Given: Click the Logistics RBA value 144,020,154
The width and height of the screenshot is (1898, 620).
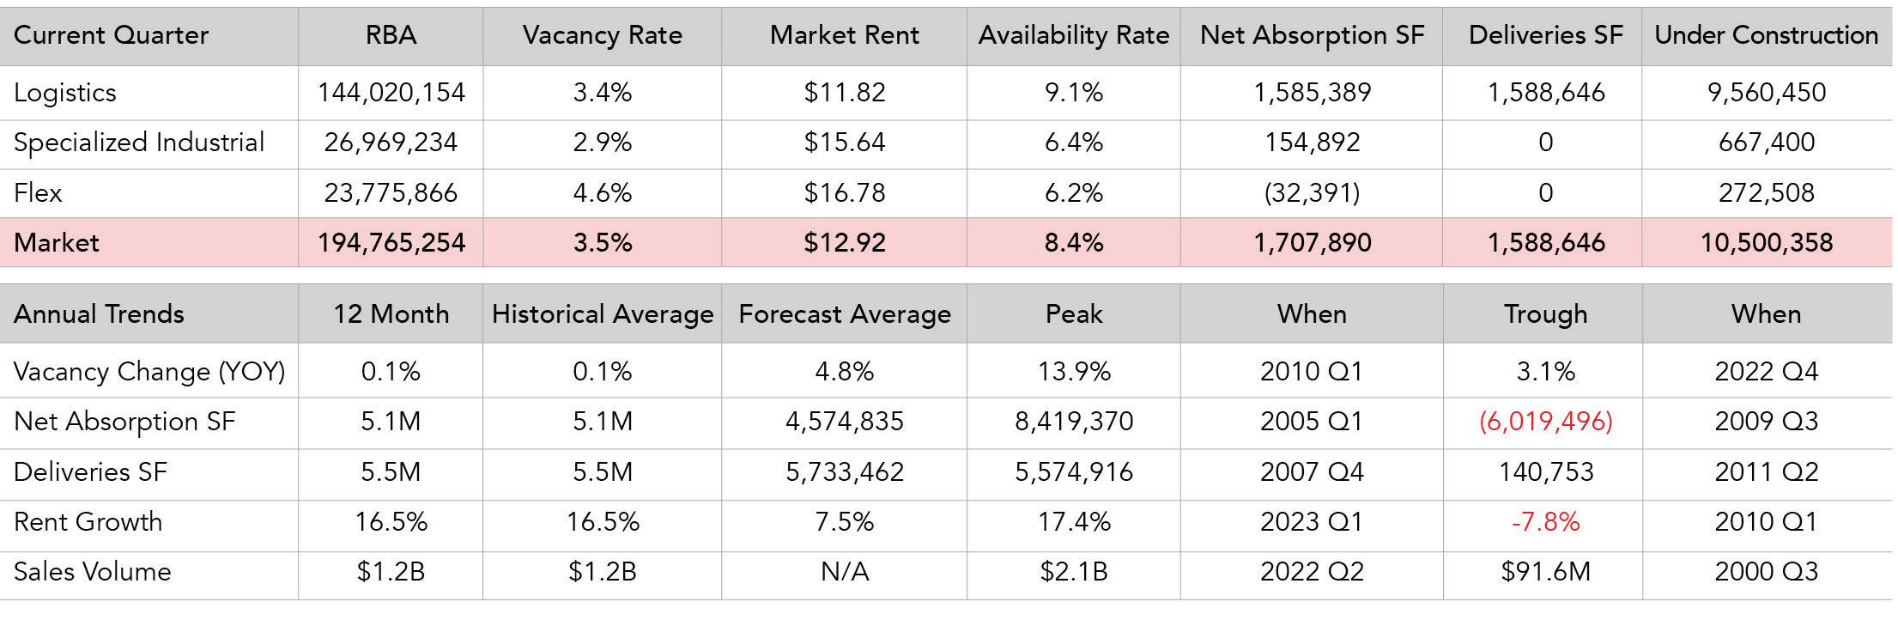Looking at the screenshot, I should point(391,93).
